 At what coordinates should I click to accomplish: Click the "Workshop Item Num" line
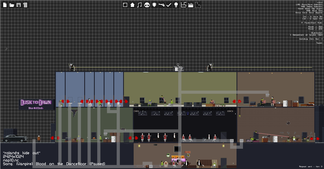tap(311, 39)
